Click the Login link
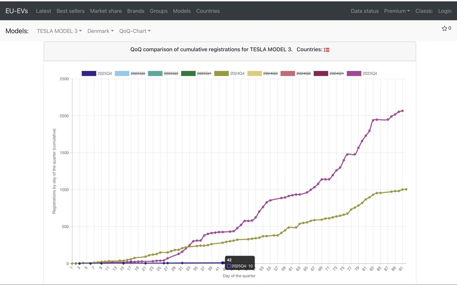457x285 pixels. [x=444, y=11]
